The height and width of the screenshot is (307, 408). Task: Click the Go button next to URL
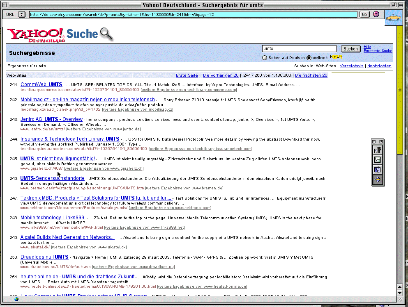pos(364,14)
